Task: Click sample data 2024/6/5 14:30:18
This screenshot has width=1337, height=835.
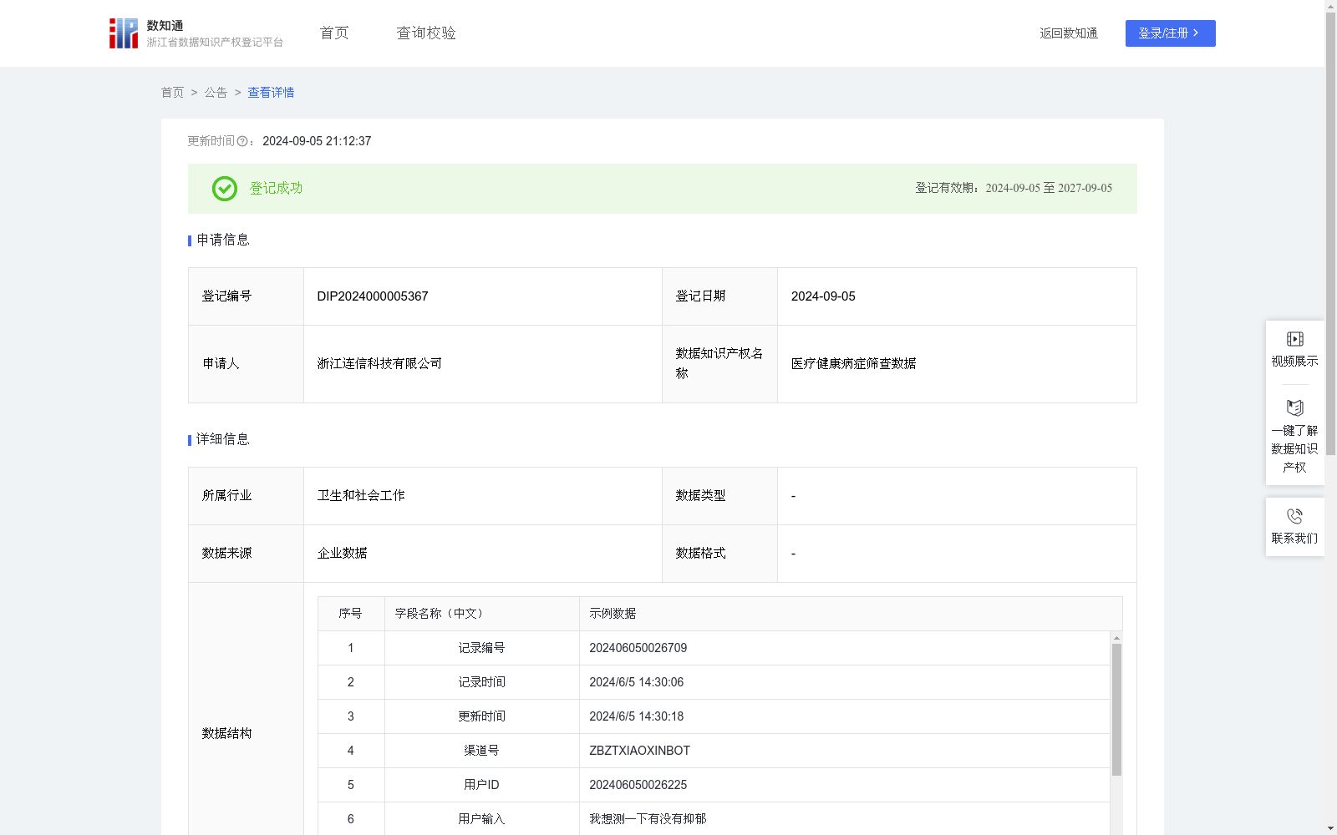Action: tap(637, 716)
